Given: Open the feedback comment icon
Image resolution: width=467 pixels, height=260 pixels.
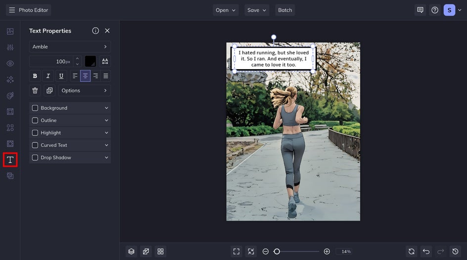Looking at the screenshot, I should point(420,10).
